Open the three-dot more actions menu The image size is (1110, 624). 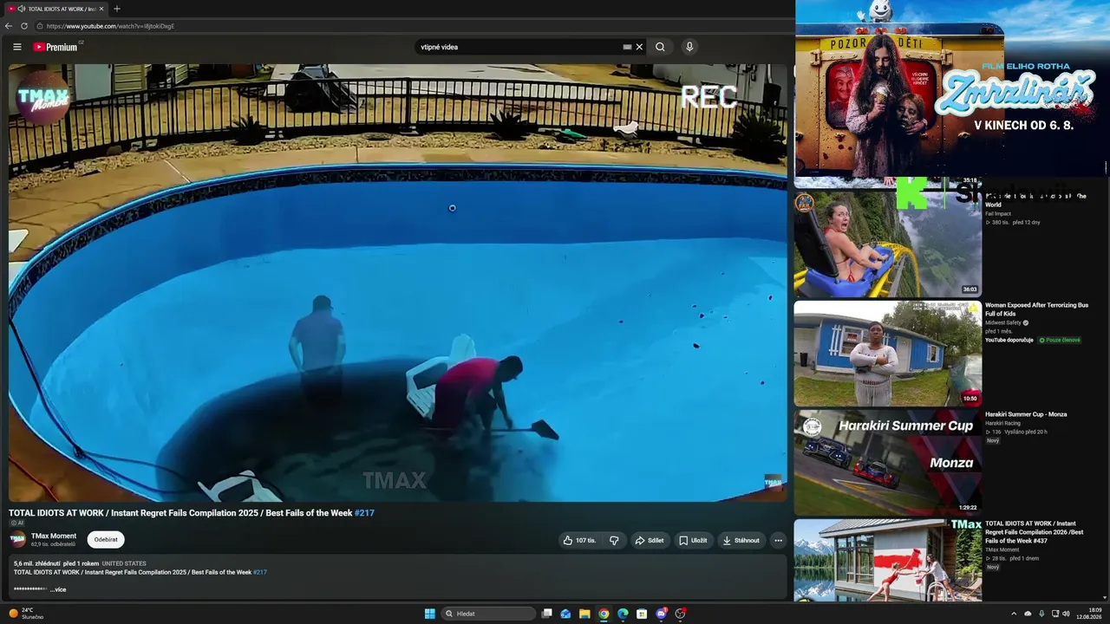pos(778,541)
